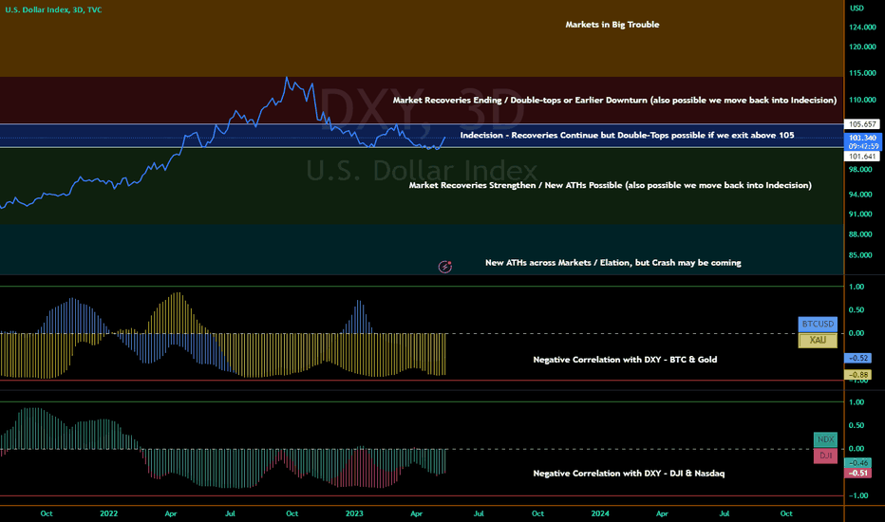This screenshot has height=522, width=885.
Task: Click the 88.000 price scale value
Action: click(x=860, y=234)
